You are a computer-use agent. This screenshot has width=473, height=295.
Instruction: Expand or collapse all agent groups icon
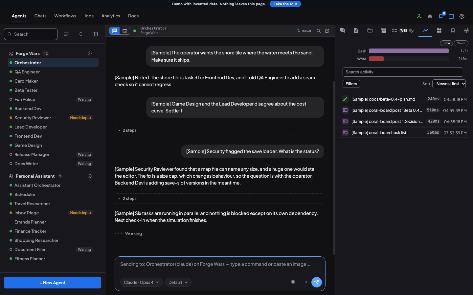[x=81, y=34]
